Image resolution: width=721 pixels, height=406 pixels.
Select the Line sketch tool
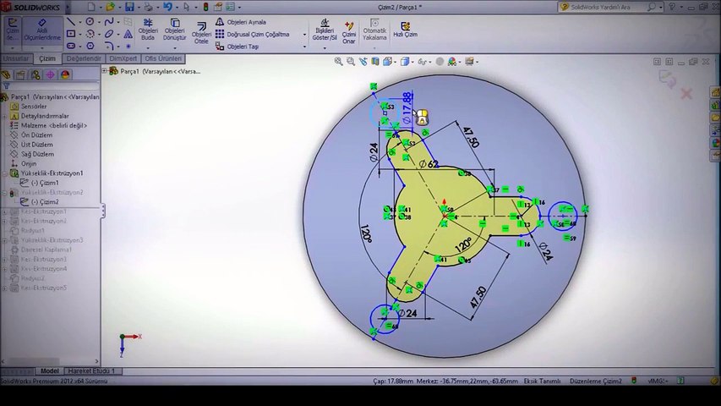pos(71,22)
